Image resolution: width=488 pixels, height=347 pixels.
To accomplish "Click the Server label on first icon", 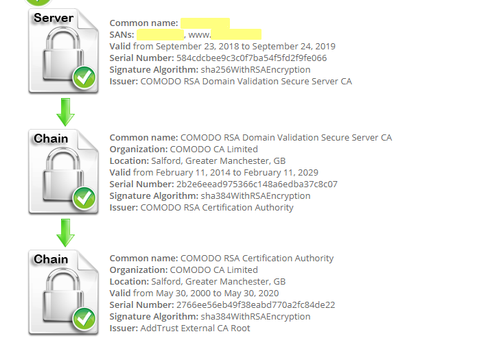I will (x=54, y=18).
